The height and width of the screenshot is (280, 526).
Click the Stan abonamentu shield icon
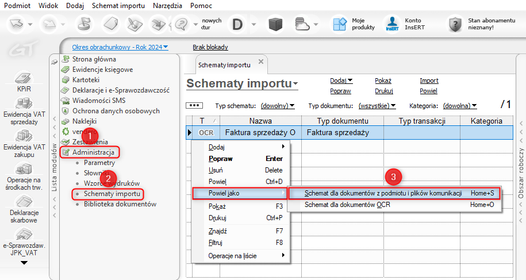tap(456, 24)
